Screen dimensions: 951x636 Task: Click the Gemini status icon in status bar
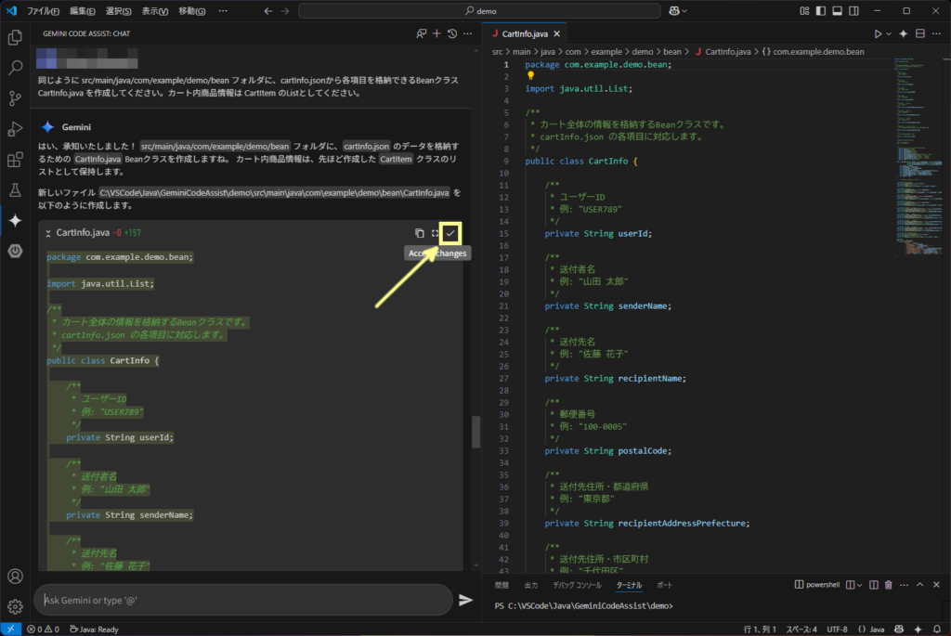point(918,630)
